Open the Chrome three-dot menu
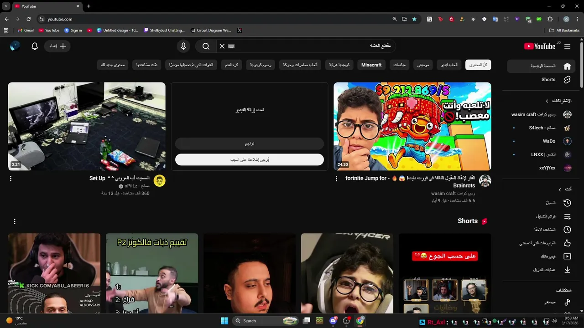The width and height of the screenshot is (584, 328). (x=578, y=19)
